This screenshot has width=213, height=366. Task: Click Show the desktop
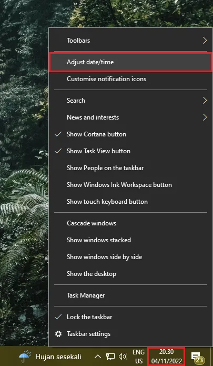(131, 273)
